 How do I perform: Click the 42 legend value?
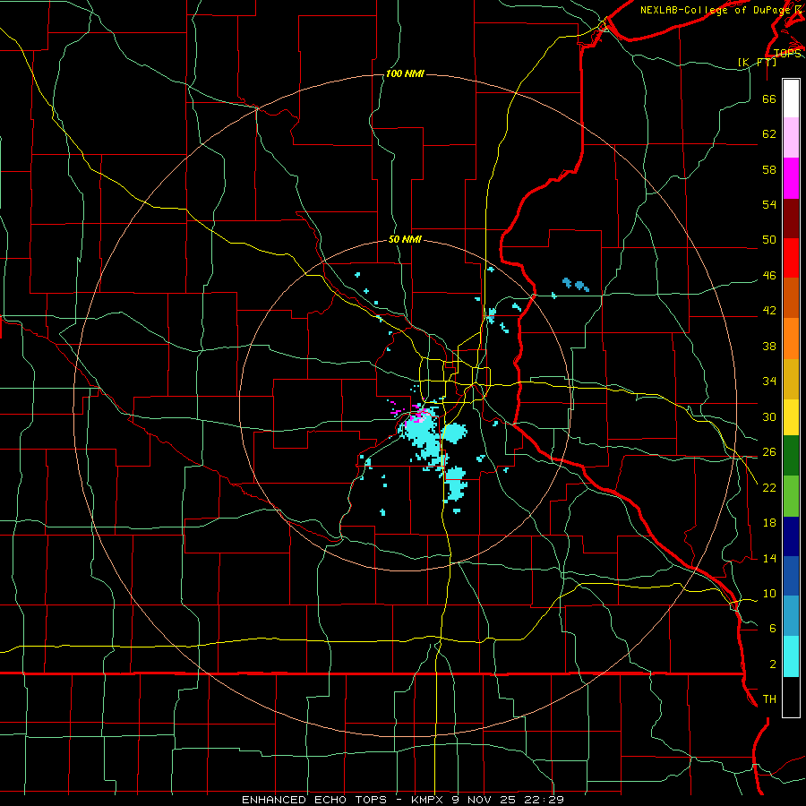(769, 310)
